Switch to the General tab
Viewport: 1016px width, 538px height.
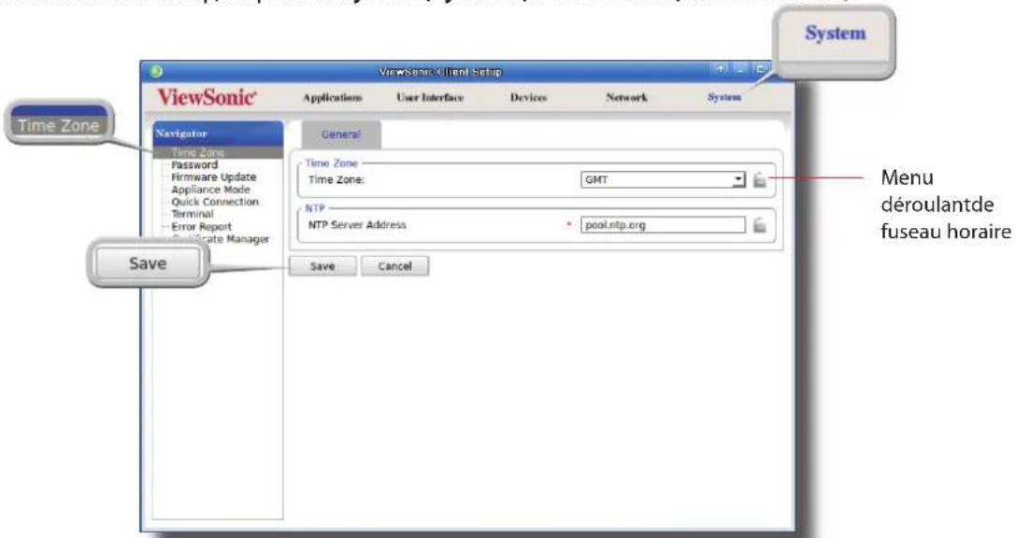(341, 134)
